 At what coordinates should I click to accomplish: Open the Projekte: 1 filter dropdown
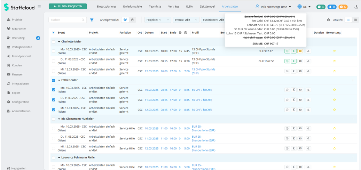pos(158,20)
